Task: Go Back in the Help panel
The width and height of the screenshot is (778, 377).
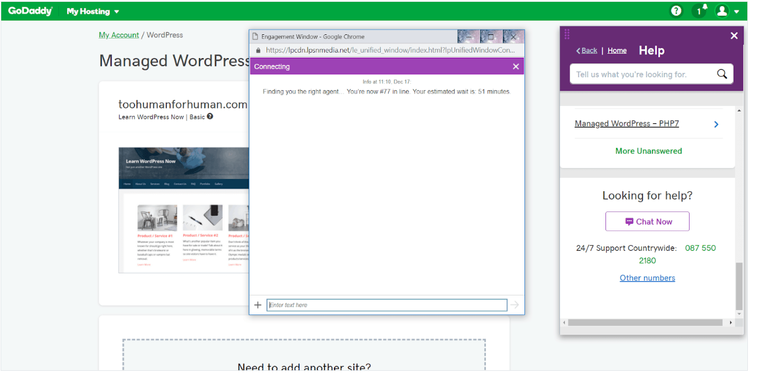Action: coord(587,51)
